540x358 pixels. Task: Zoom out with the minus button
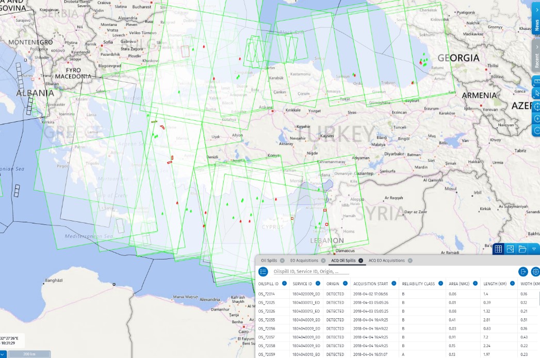pos(536,131)
